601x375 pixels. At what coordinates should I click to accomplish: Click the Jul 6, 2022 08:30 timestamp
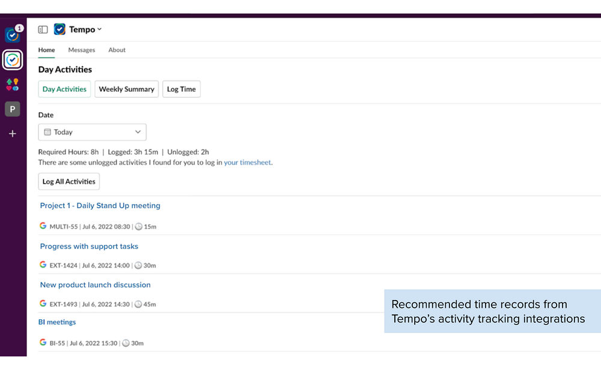(x=106, y=227)
